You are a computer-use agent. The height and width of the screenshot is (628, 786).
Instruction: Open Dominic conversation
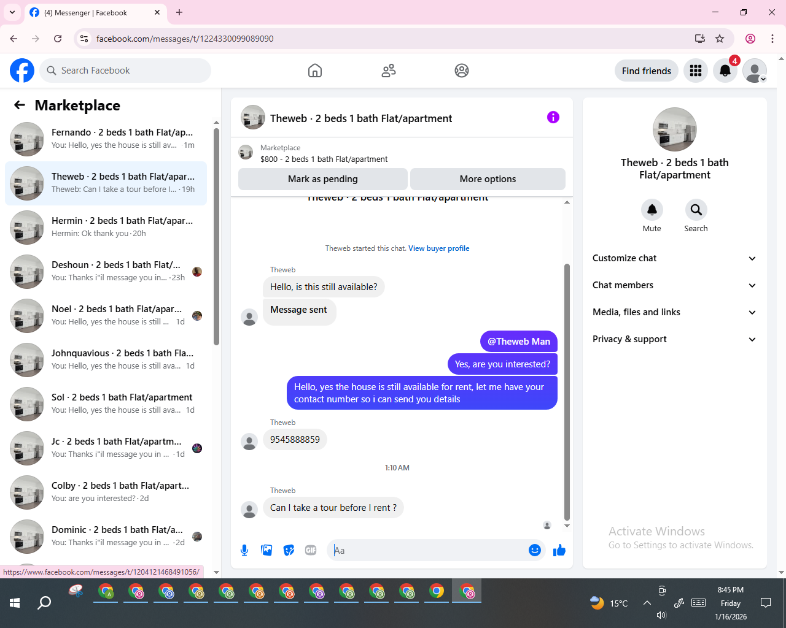pos(106,537)
